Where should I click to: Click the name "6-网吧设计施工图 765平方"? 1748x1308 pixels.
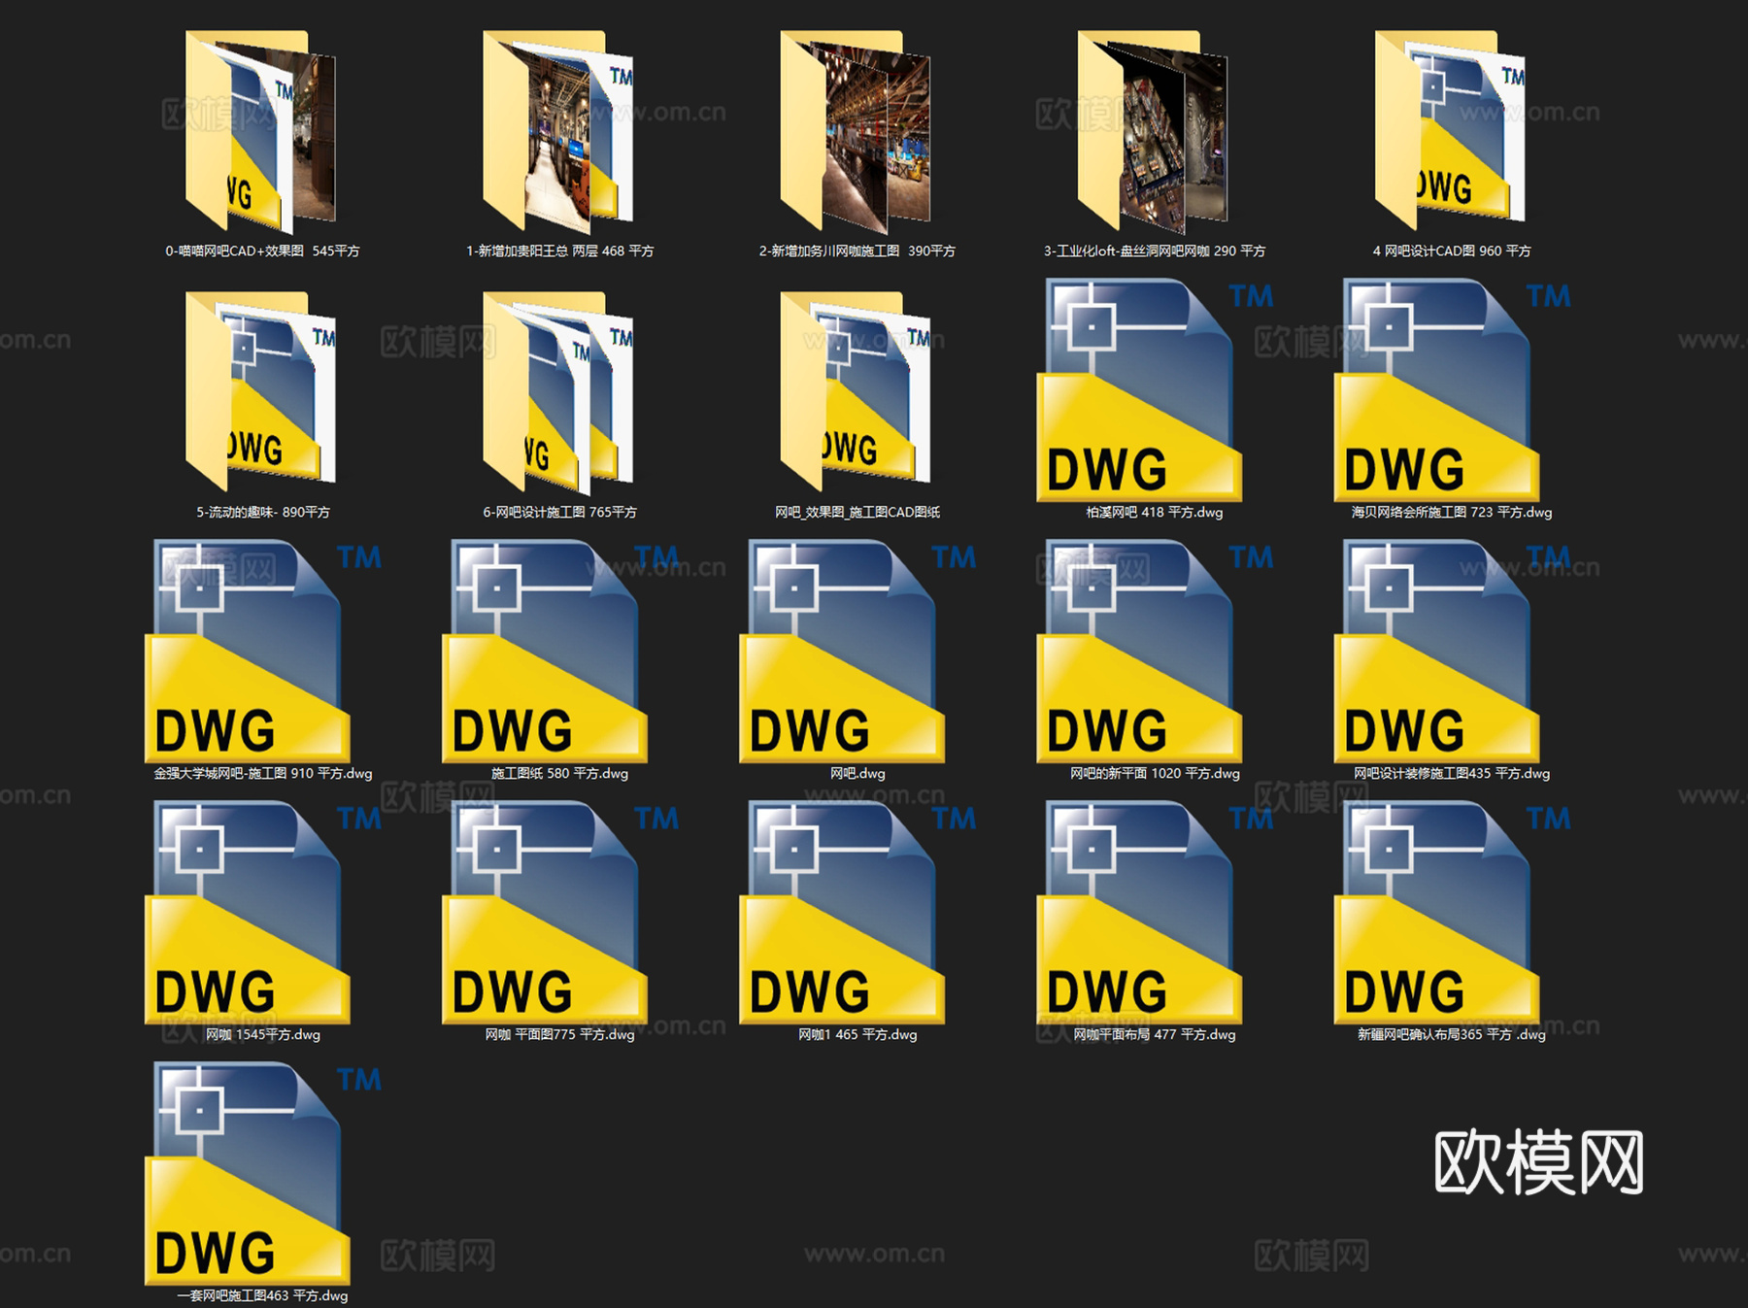pos(560,512)
